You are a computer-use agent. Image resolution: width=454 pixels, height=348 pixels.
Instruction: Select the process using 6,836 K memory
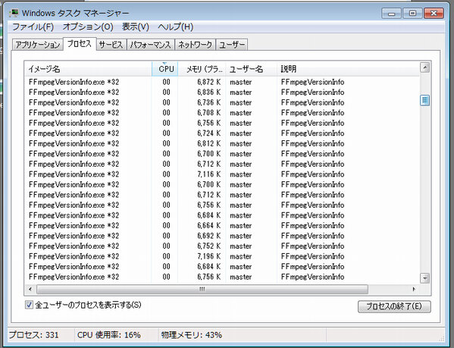[222, 92]
